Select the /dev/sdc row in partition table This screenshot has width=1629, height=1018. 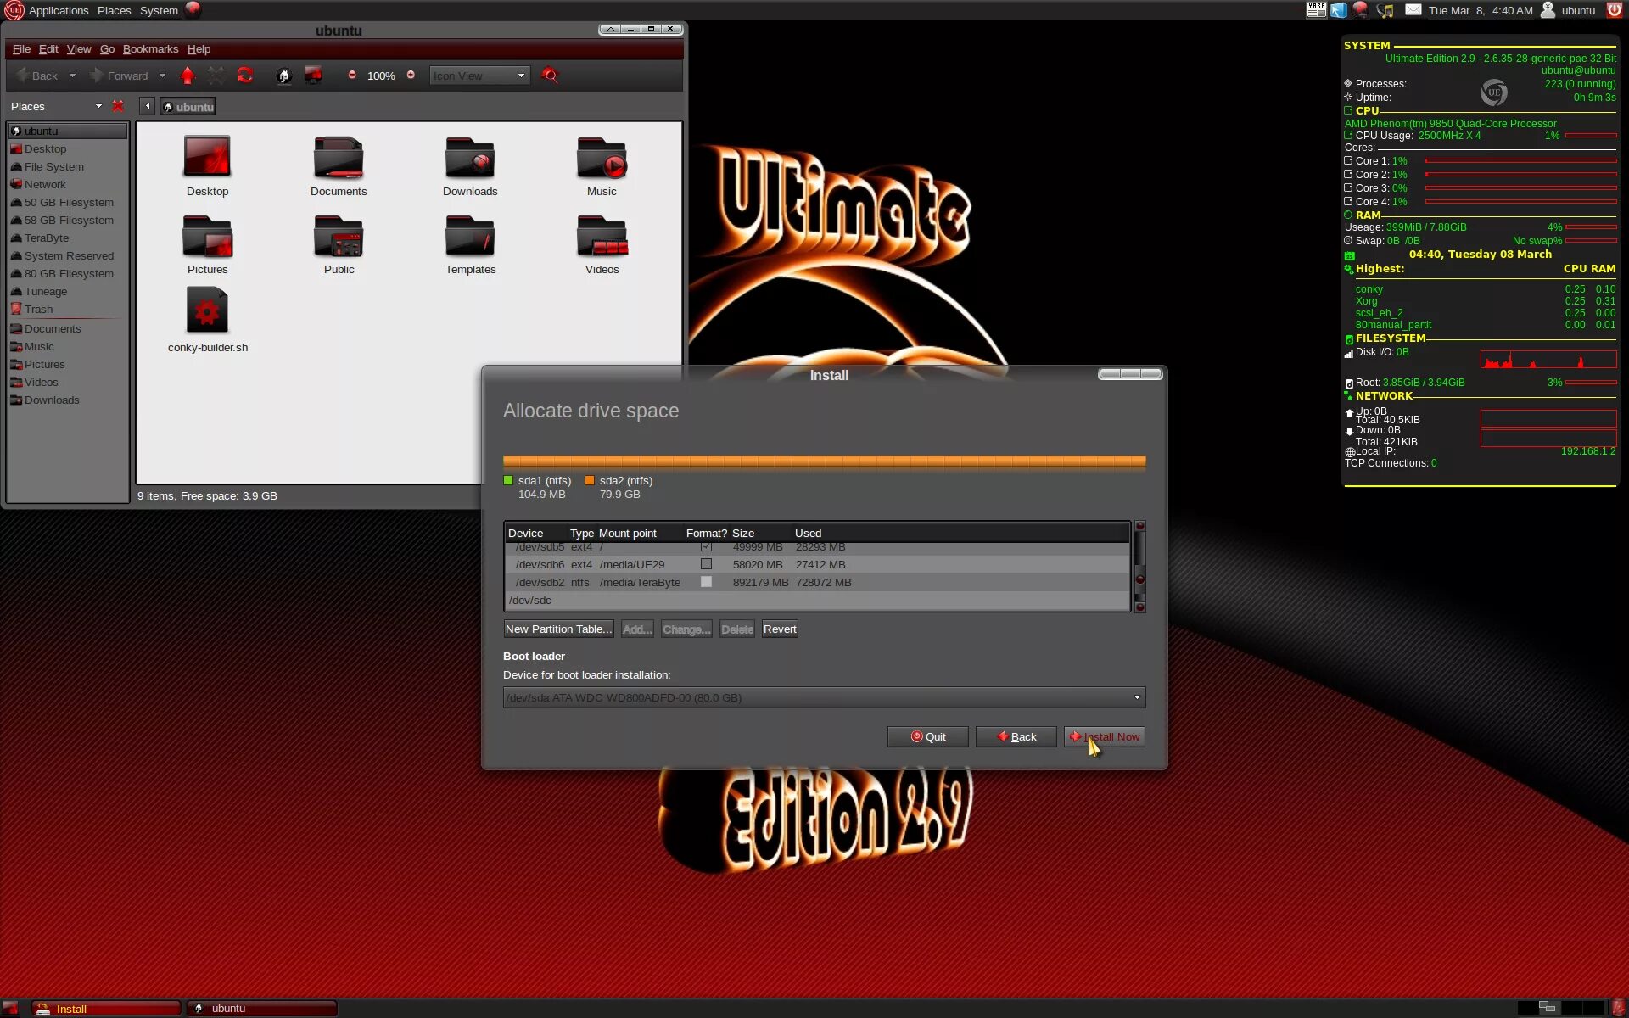(x=817, y=600)
